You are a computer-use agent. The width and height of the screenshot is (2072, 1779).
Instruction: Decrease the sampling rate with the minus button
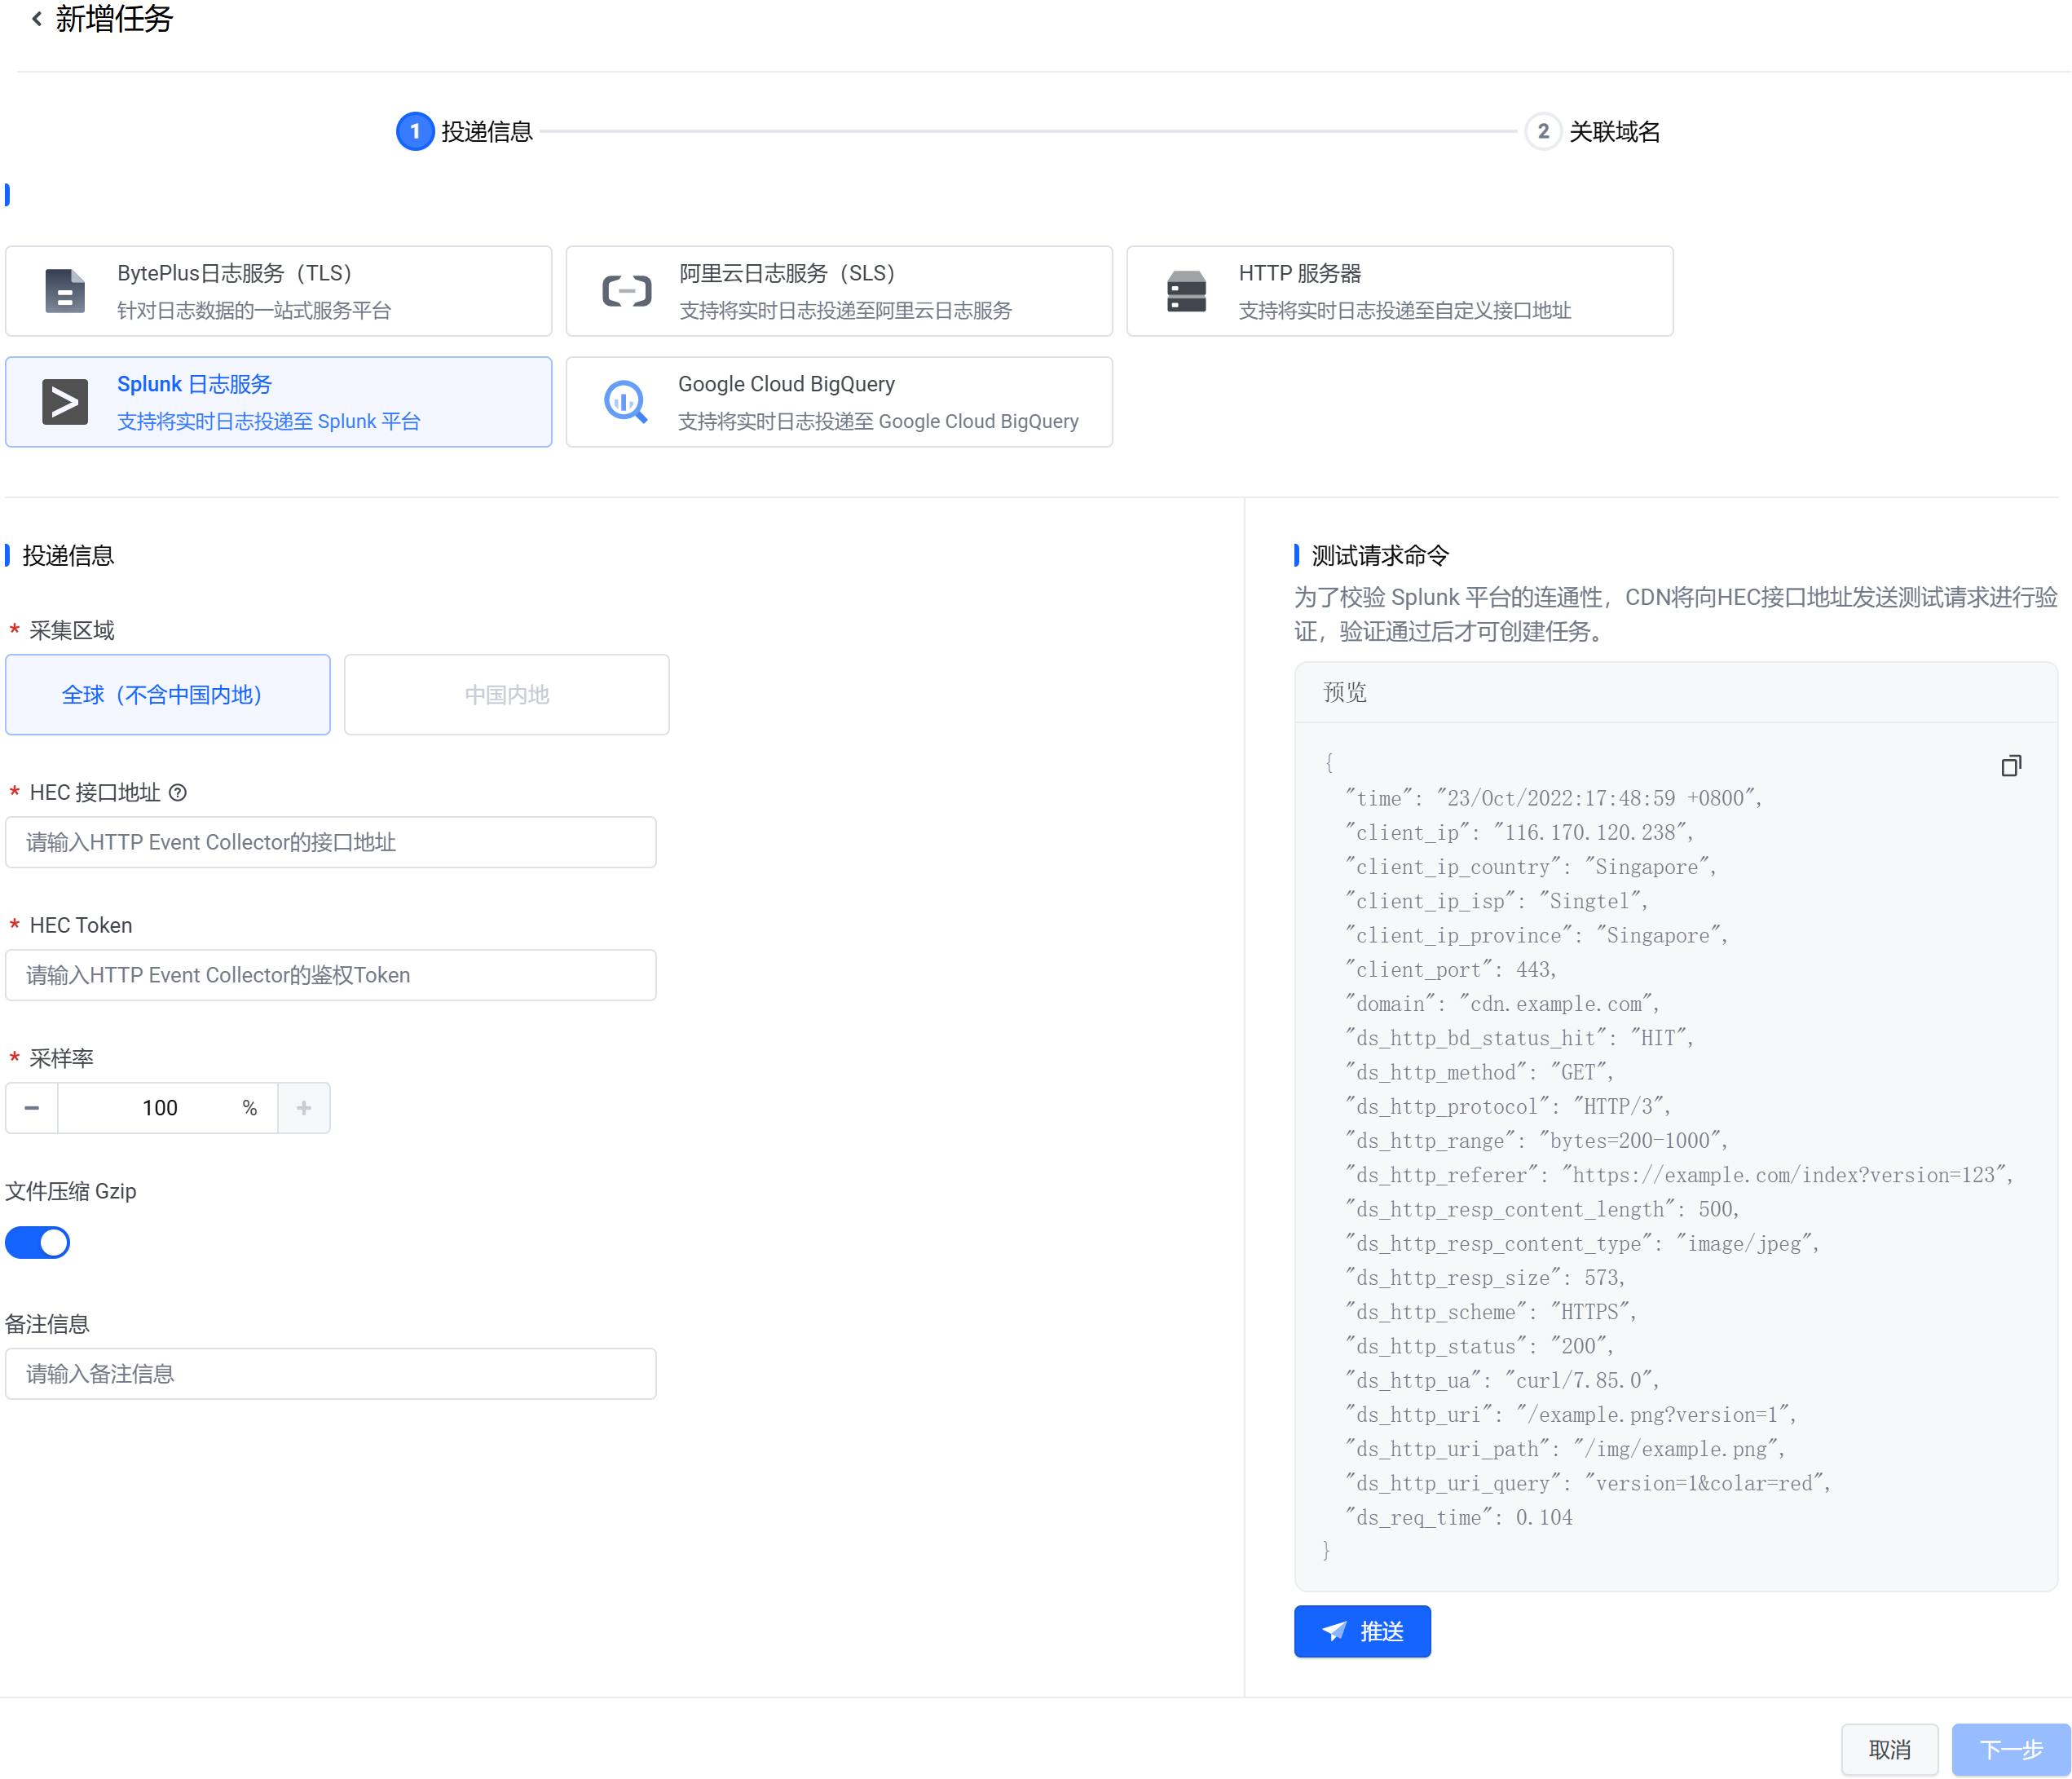coord(32,1108)
